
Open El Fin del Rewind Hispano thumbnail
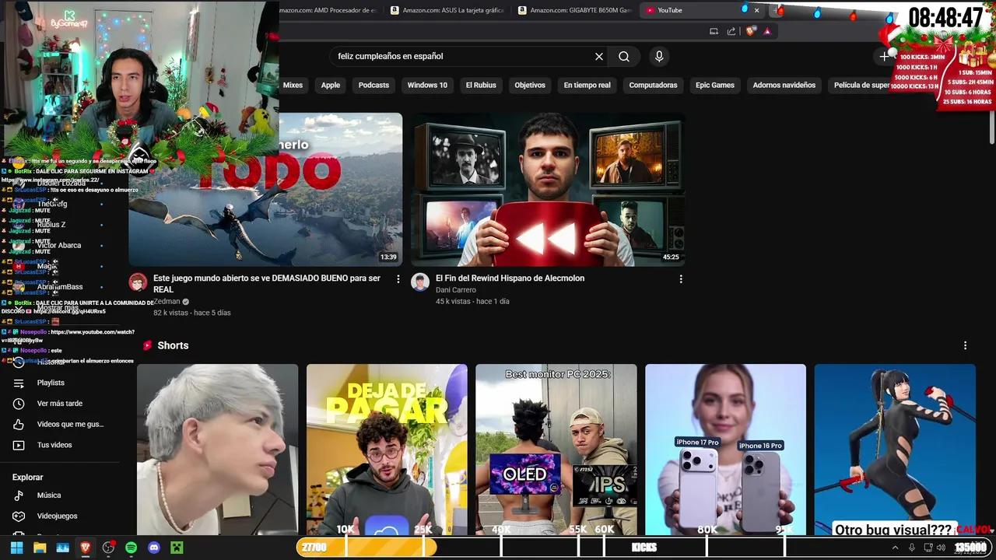coord(548,189)
